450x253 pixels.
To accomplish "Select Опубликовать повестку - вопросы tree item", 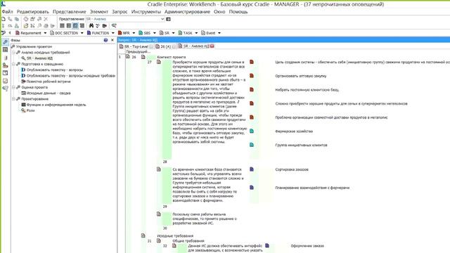I will (x=55, y=70).
